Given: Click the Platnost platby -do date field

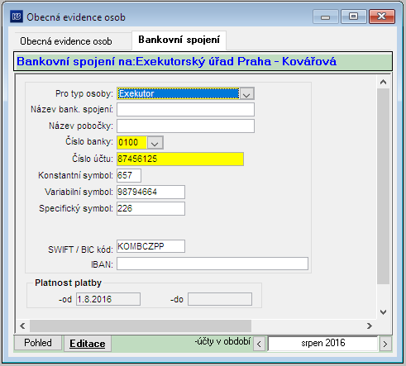Looking at the screenshot, I should [220, 299].
